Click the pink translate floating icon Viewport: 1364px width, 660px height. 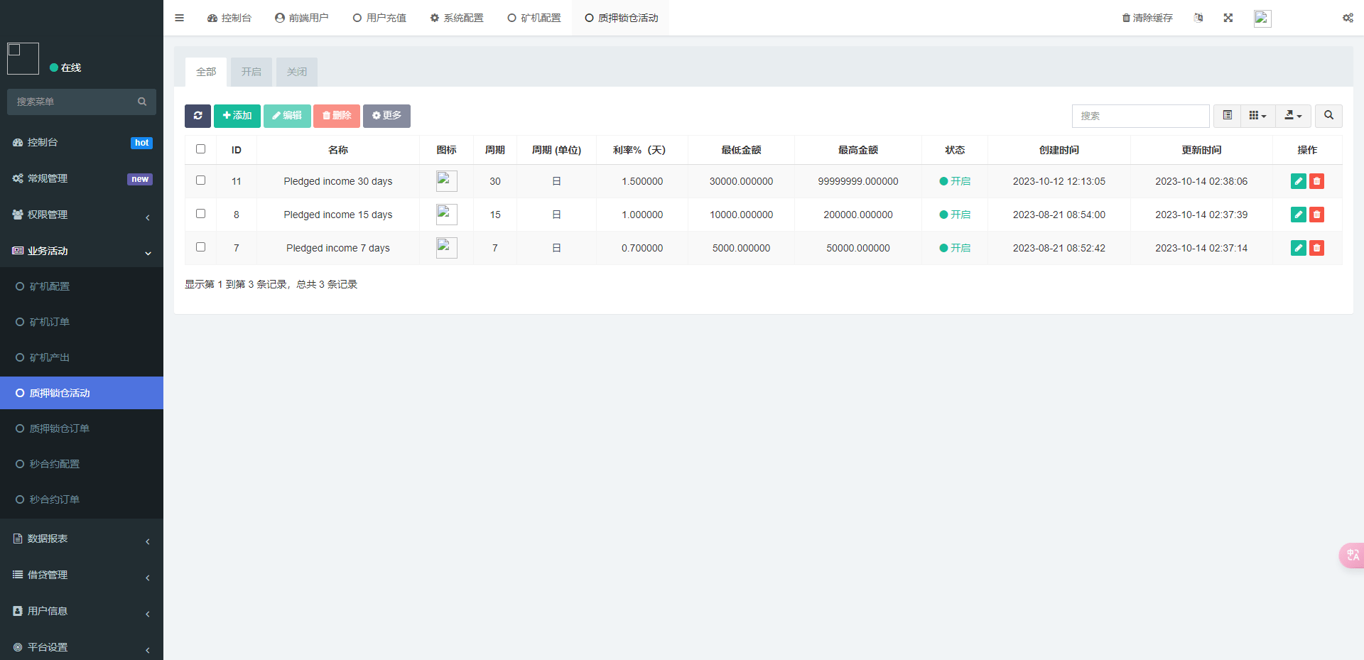point(1351,555)
